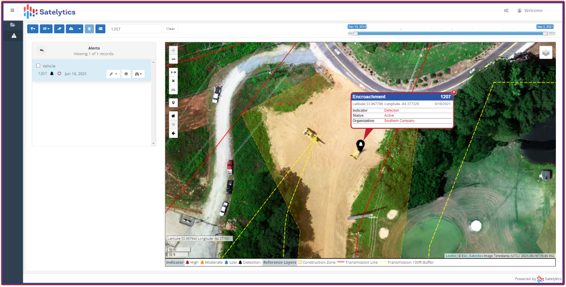This screenshot has height=287, width=566.
Task: Open the map layers control
Action: tap(546, 52)
